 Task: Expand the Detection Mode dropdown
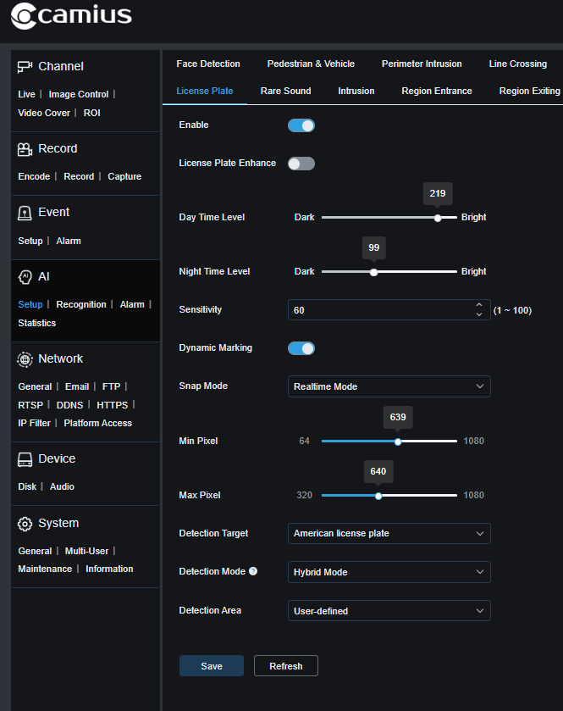coord(389,572)
